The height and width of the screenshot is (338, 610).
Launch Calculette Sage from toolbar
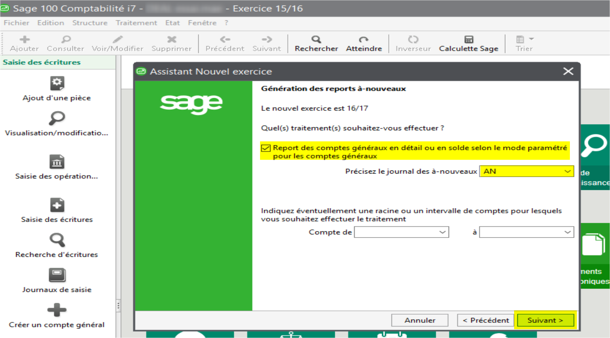click(468, 40)
